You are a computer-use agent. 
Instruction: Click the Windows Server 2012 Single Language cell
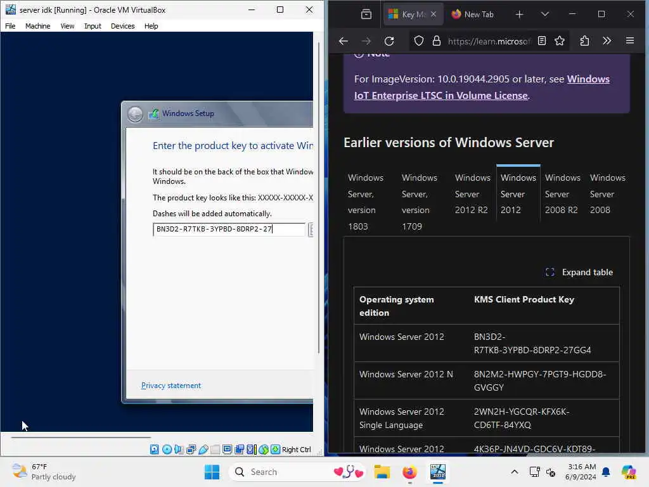412,419
